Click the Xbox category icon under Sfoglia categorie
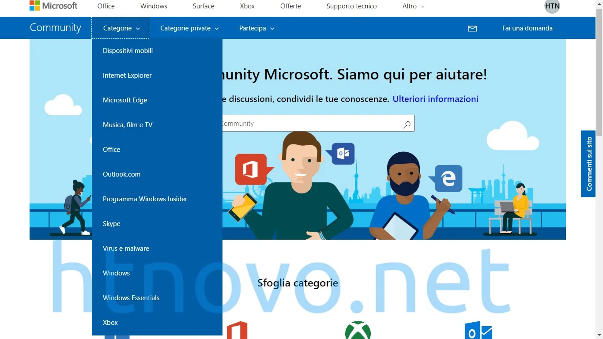 point(358,330)
